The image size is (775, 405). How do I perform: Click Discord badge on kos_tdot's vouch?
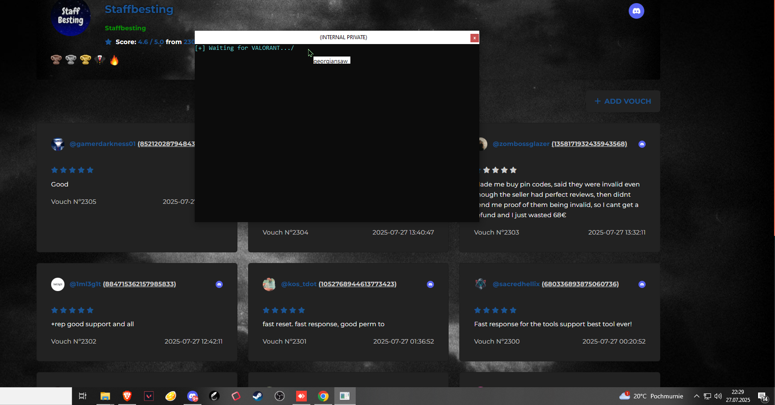tap(430, 284)
